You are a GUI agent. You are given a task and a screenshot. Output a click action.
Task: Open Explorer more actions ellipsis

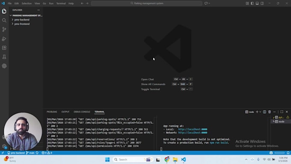tap(39, 10)
